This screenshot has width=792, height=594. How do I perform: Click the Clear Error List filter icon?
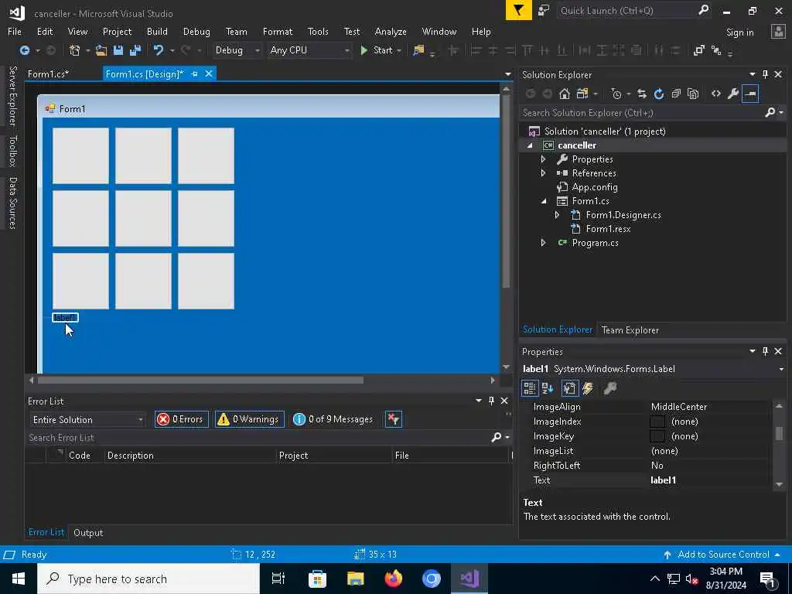(394, 419)
